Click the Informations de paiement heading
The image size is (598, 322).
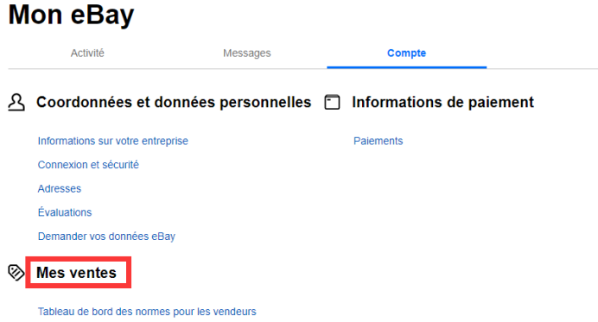[442, 103]
